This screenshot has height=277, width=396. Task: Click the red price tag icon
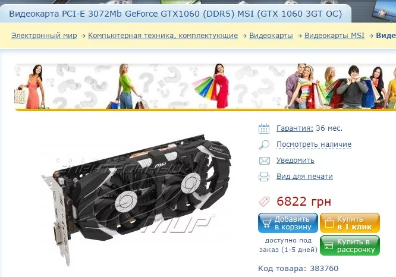[x=264, y=202]
